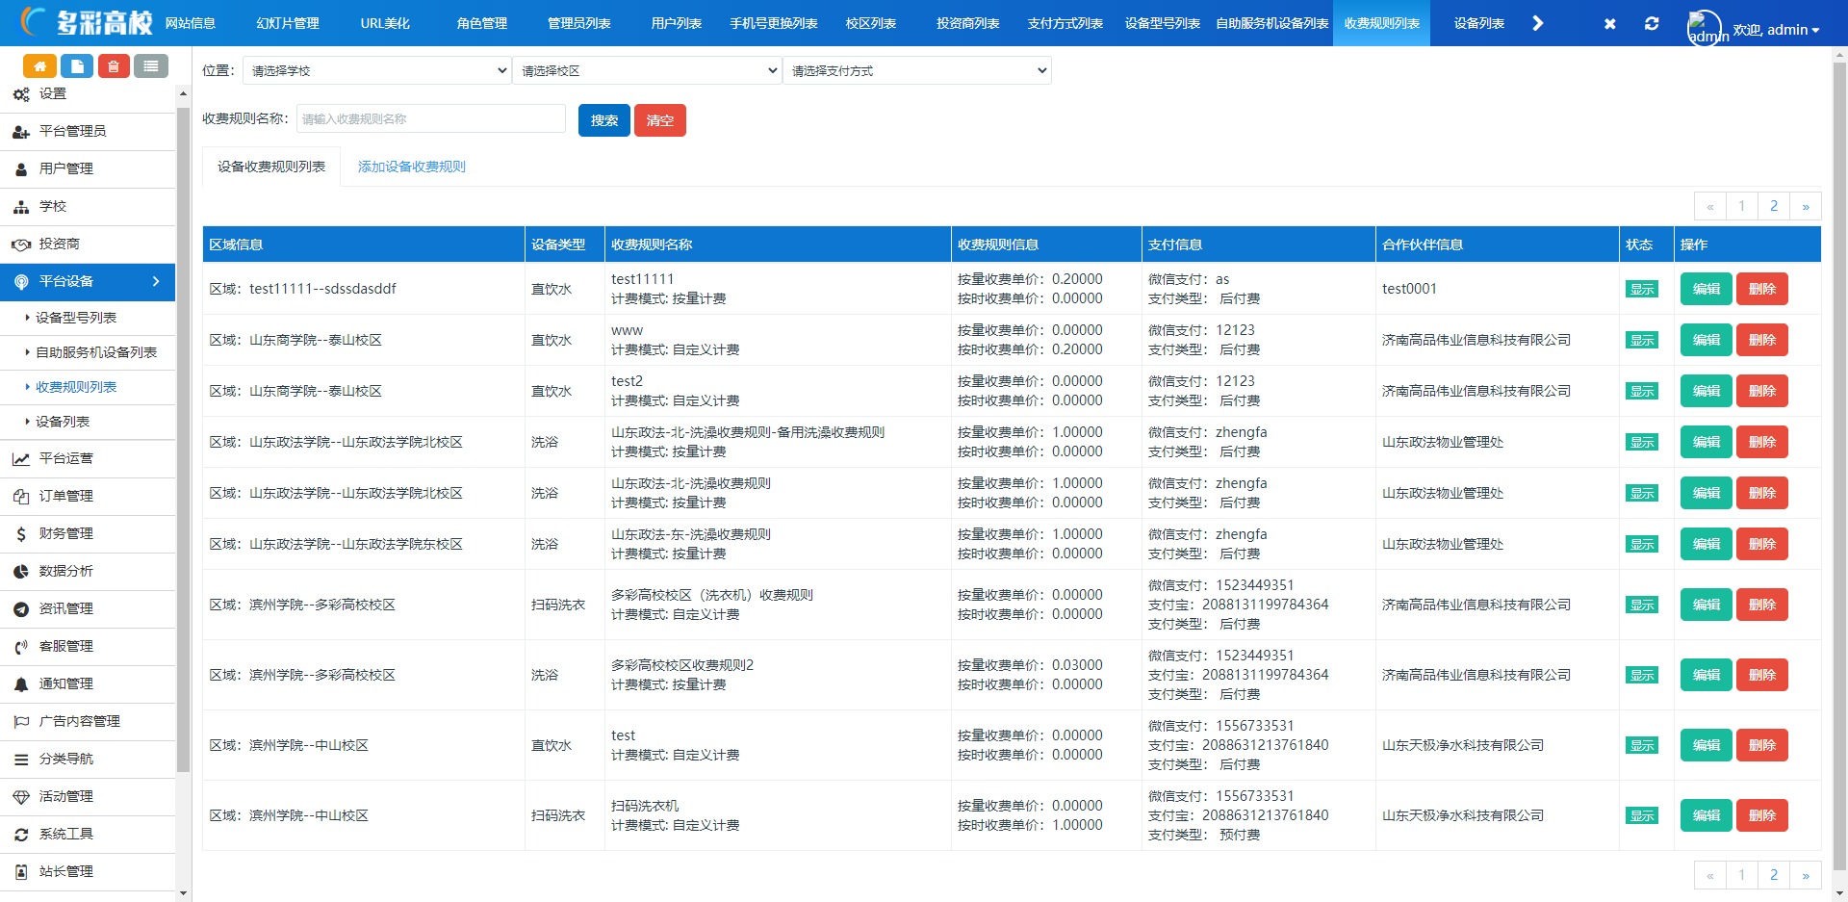Image resolution: width=1848 pixels, height=902 pixels.
Task: Go to page 2 in top pagination
Action: (x=1774, y=206)
